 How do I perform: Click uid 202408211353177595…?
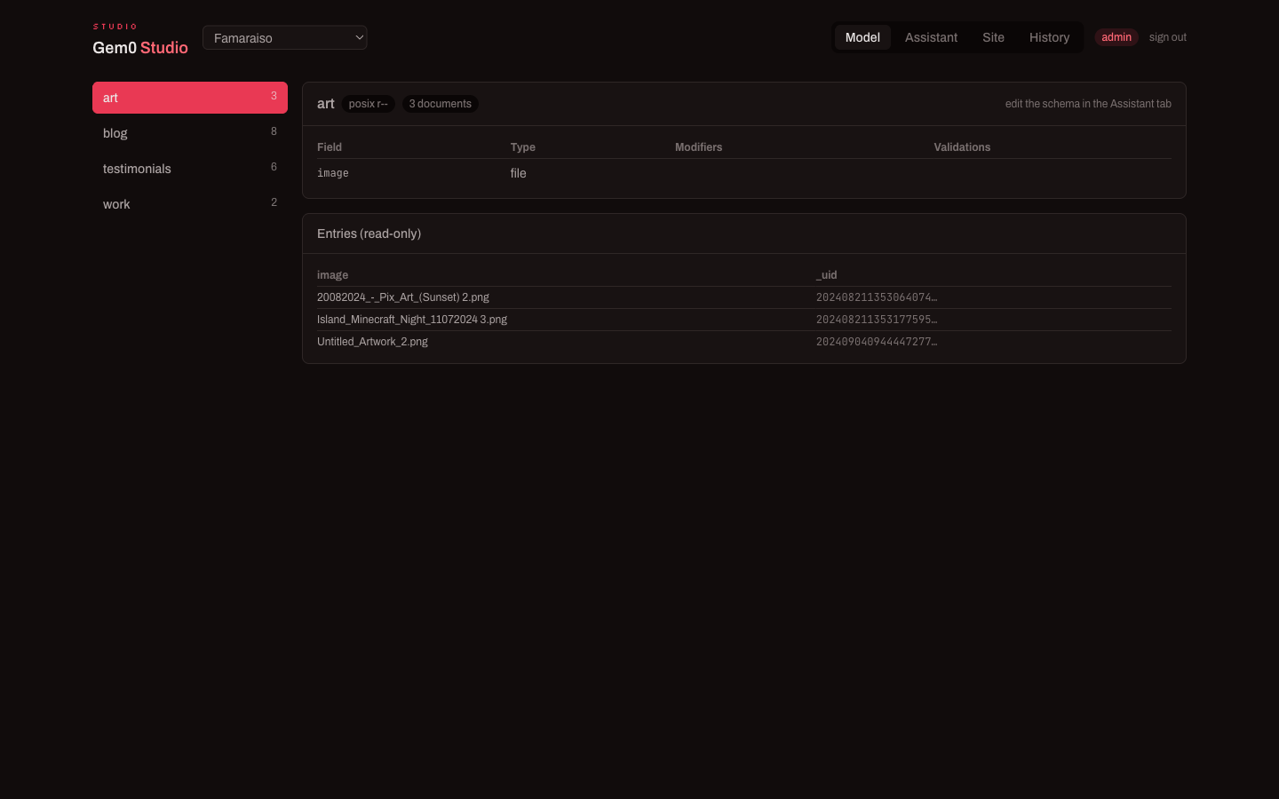coord(877,320)
